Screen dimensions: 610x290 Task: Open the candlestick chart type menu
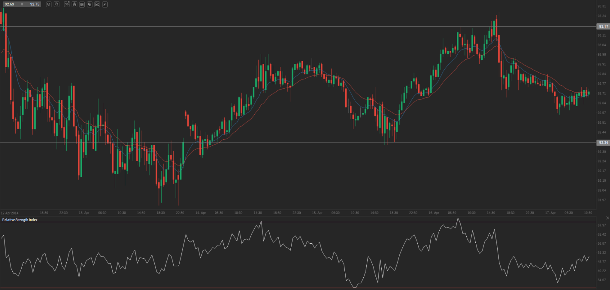tap(74, 4)
